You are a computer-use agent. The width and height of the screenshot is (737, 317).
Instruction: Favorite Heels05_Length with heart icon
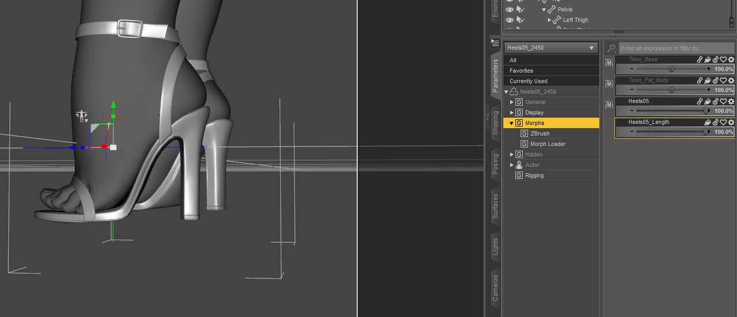(x=723, y=123)
